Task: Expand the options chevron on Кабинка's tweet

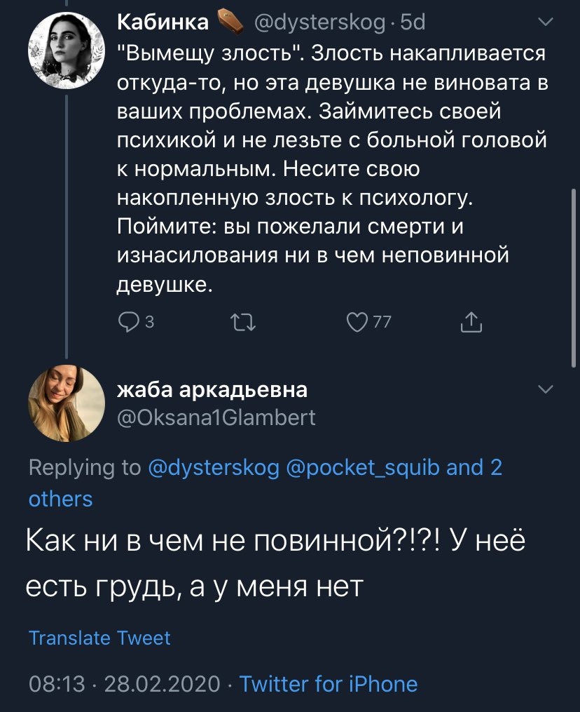Action: [544, 23]
